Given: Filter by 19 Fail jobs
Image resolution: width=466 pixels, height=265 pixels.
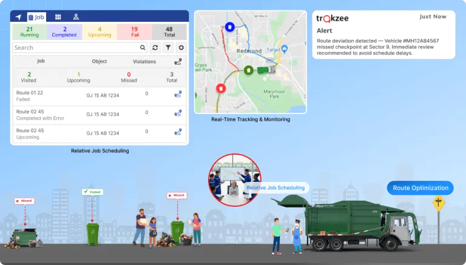Looking at the screenshot, I should [134, 32].
